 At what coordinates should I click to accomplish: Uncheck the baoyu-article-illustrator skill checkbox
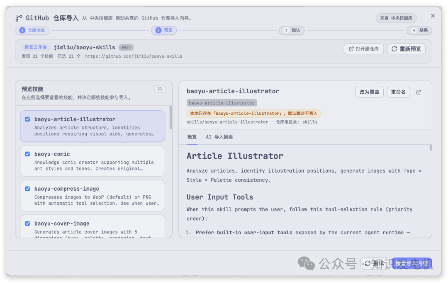coord(27,119)
